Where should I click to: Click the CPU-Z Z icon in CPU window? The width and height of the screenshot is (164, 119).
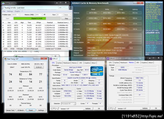[51, 59]
